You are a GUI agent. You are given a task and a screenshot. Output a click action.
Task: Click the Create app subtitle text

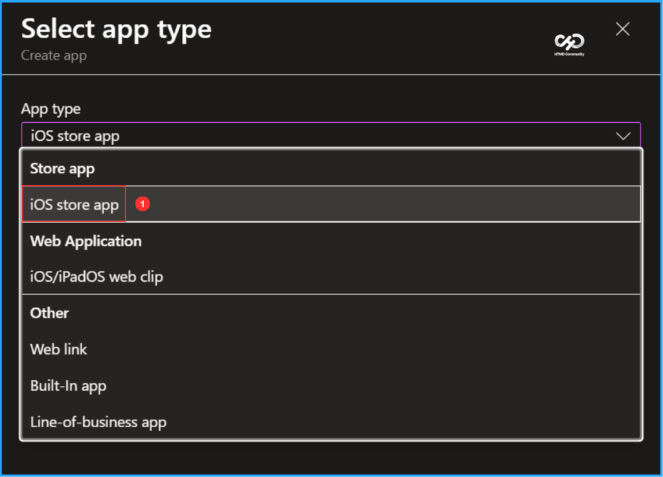point(54,56)
